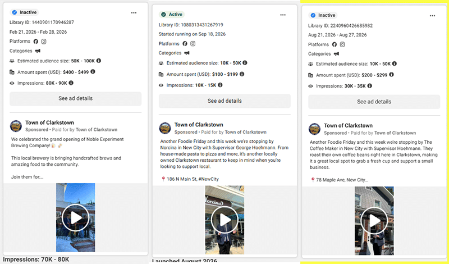The image size is (449, 264).
Task: Play the Norcina Foodie Friday video
Action: pyautogui.click(x=225, y=220)
